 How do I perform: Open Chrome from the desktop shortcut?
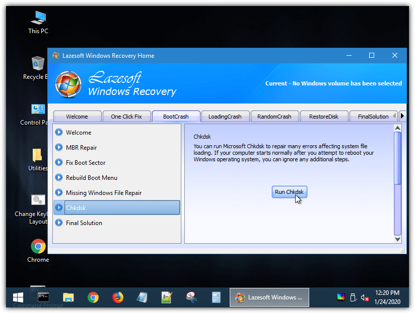click(x=38, y=247)
